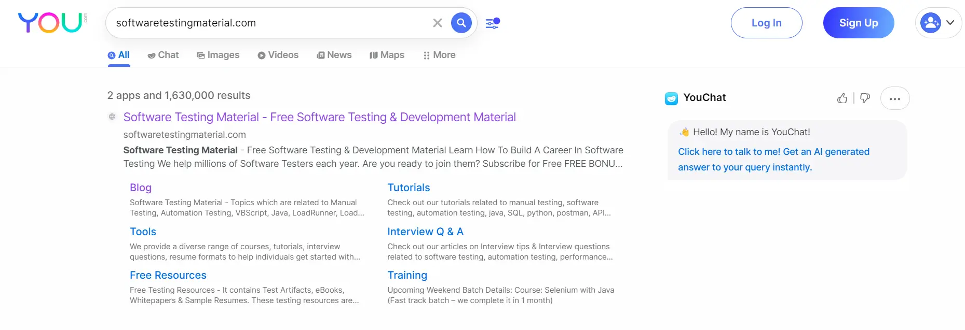Viewport: 965px width, 330px height.
Task: Select the All tab
Action: pos(119,55)
